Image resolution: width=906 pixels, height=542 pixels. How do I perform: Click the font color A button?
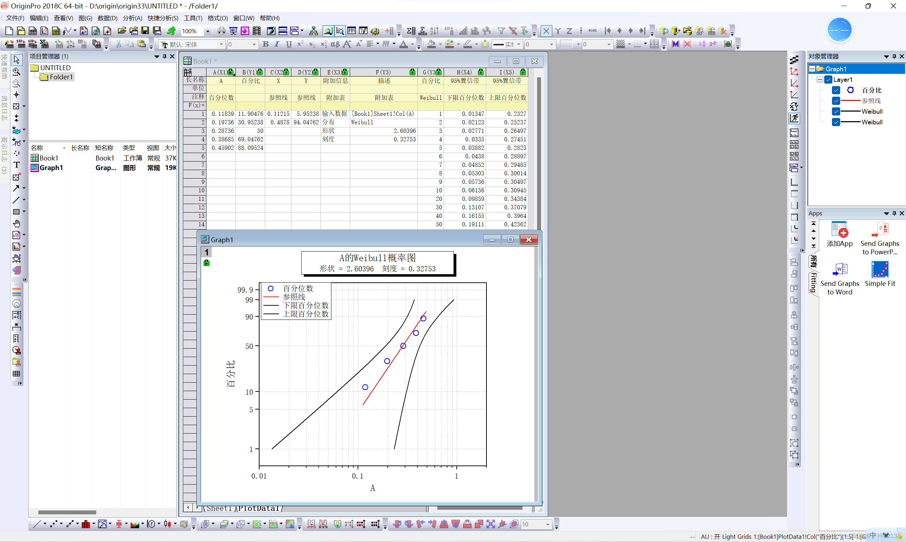[403, 44]
